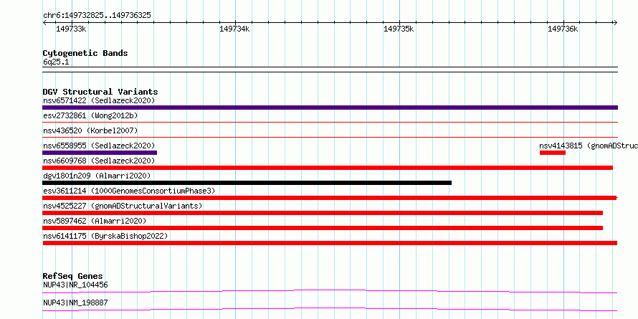Click the magenta line of NUP43|NM_198887

330,309
